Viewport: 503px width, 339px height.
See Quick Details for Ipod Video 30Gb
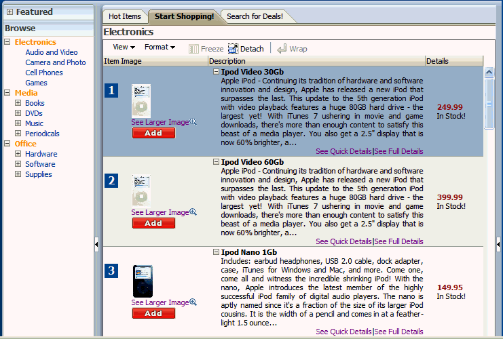tap(343, 151)
